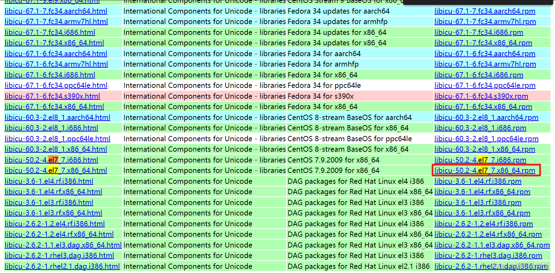Open libicu-3.6-1.el3.rf.i386.html link
This screenshot has width=555, height=273.
click(x=49, y=203)
